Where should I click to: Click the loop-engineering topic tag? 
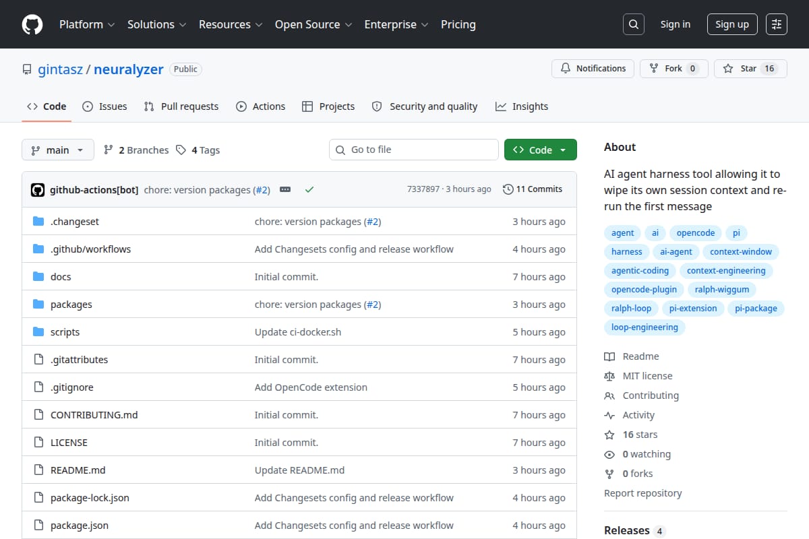[645, 327]
